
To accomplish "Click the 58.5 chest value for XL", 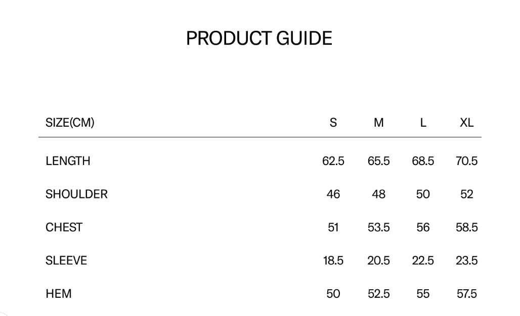I will click(x=466, y=228).
